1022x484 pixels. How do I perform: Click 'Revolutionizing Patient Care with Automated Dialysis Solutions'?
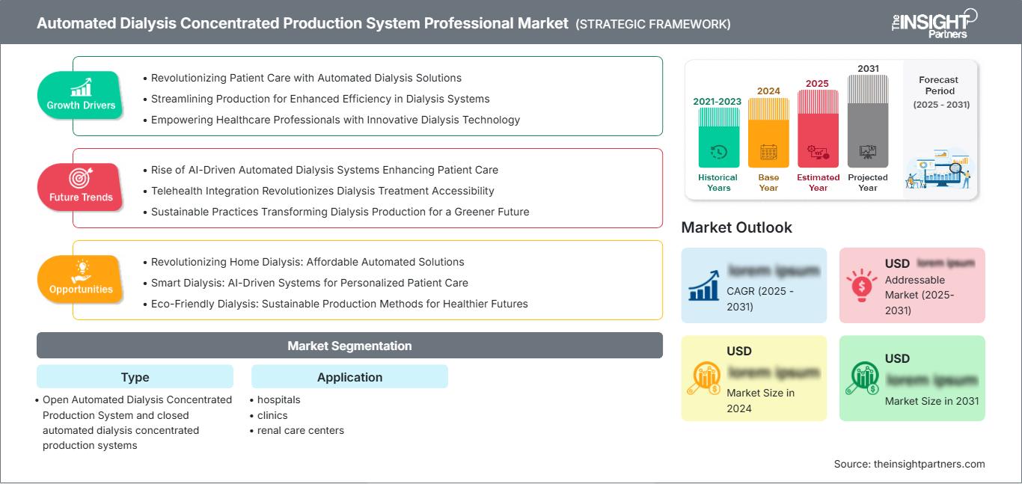[306, 78]
